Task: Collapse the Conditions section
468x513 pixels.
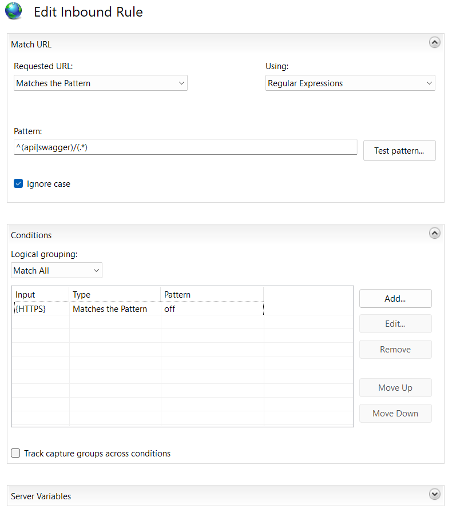Action: 435,233
